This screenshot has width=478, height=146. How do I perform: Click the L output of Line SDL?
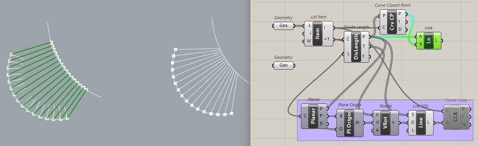(x=428, y=122)
